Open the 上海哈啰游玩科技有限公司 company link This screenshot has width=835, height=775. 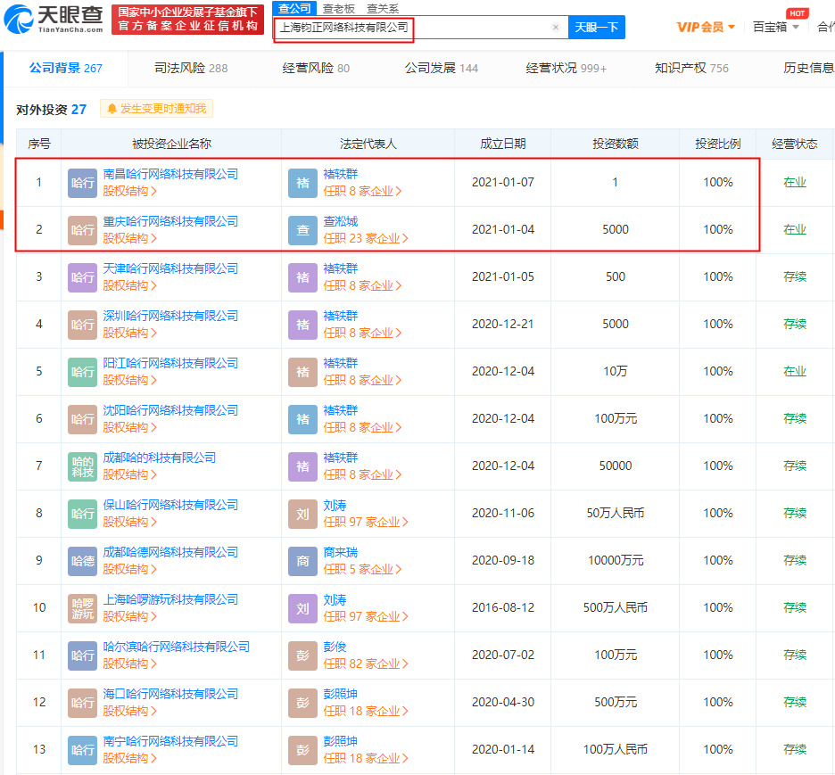click(x=170, y=599)
